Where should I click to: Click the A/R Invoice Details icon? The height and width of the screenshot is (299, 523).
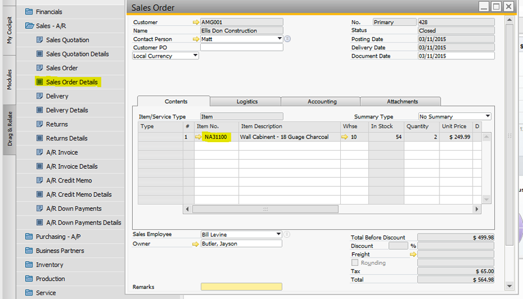click(39, 166)
